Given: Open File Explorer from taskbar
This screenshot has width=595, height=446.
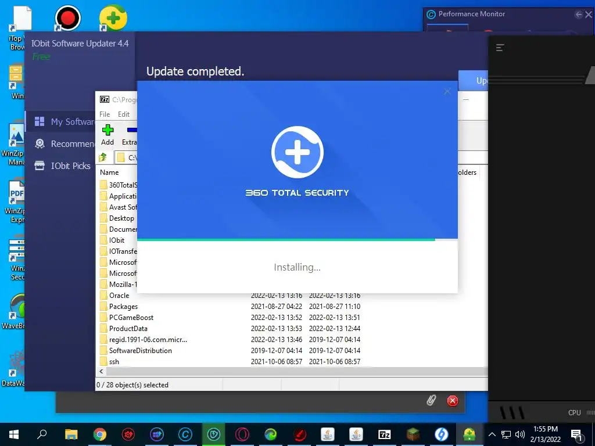Looking at the screenshot, I should (71, 434).
